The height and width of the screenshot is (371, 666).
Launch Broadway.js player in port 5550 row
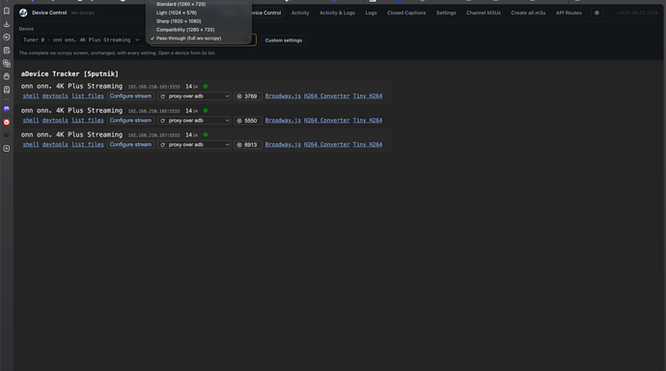tap(283, 120)
